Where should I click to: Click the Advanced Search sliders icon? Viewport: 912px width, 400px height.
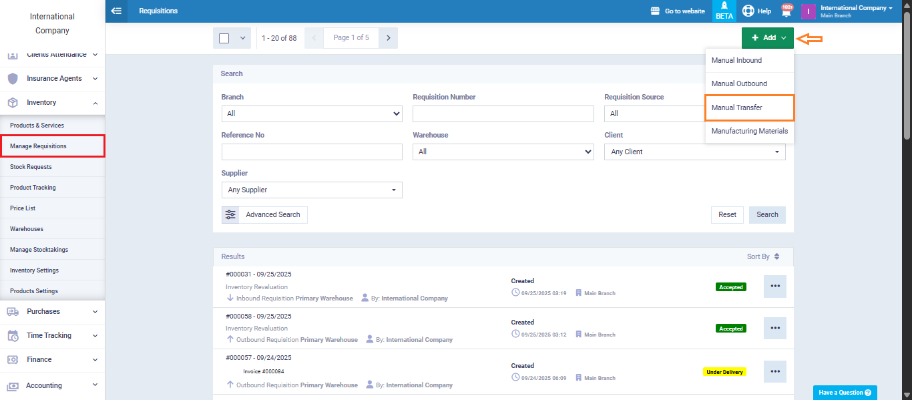coord(230,214)
